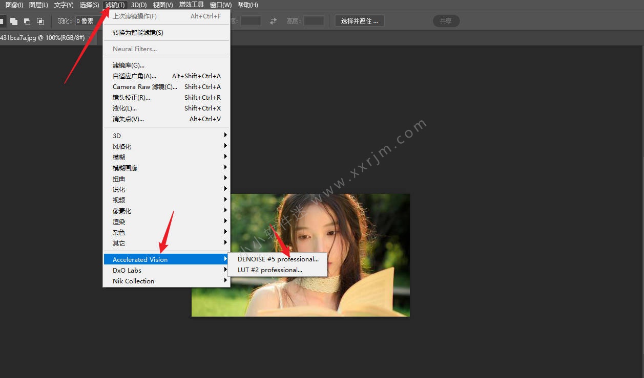This screenshot has width=644, height=378.
Task: Click the add to selection icon
Action: [x=14, y=21]
